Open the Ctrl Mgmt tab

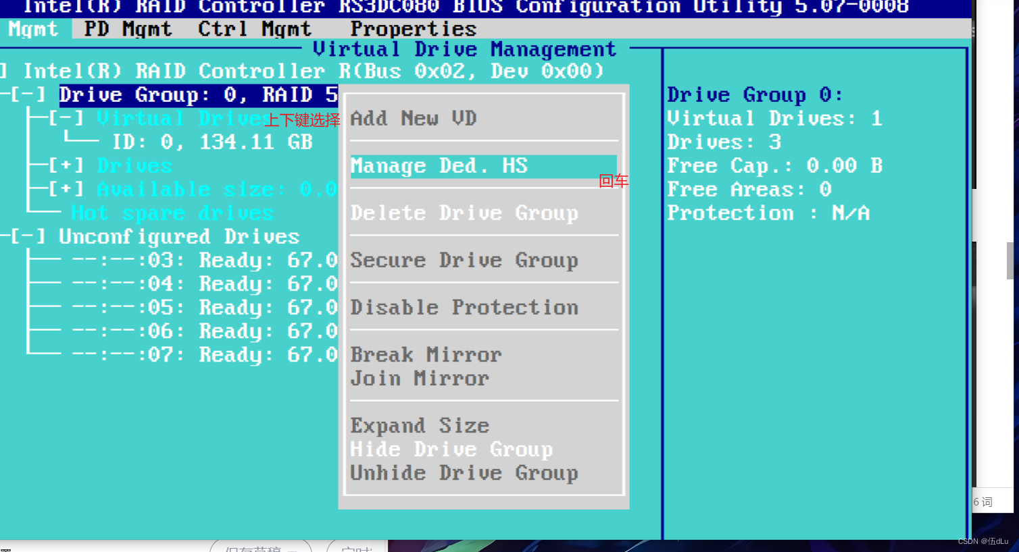(x=254, y=29)
